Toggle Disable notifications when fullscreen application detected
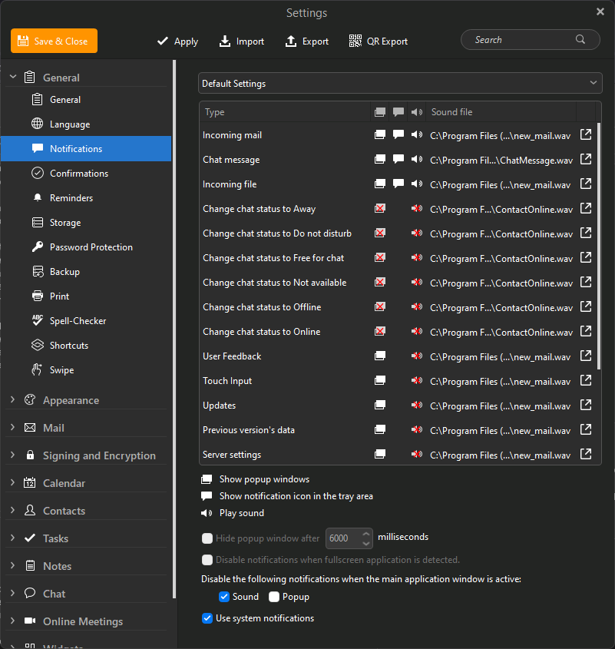615x649 pixels. (207, 560)
